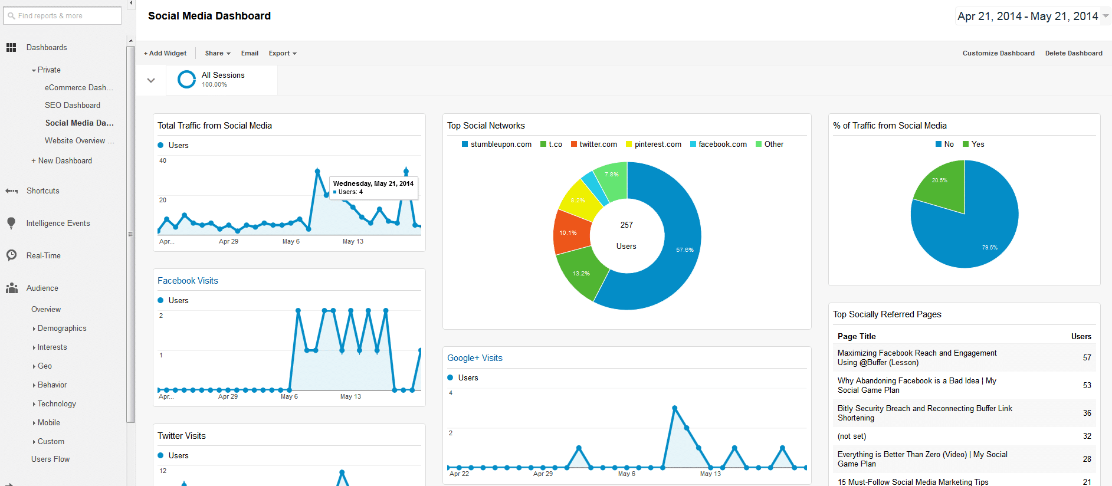Click the Audience people icon
Image resolution: width=1112 pixels, height=486 pixels.
[11, 288]
